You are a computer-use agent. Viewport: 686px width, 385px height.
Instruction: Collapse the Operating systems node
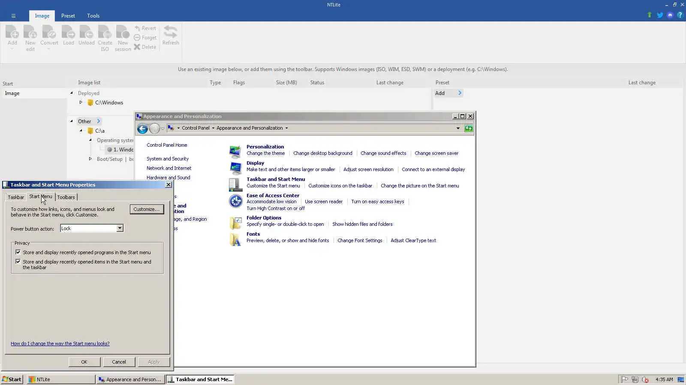click(x=90, y=140)
